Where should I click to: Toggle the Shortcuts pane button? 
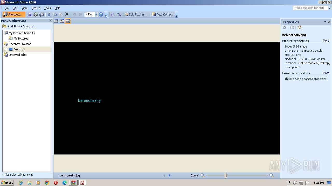click(x=13, y=14)
